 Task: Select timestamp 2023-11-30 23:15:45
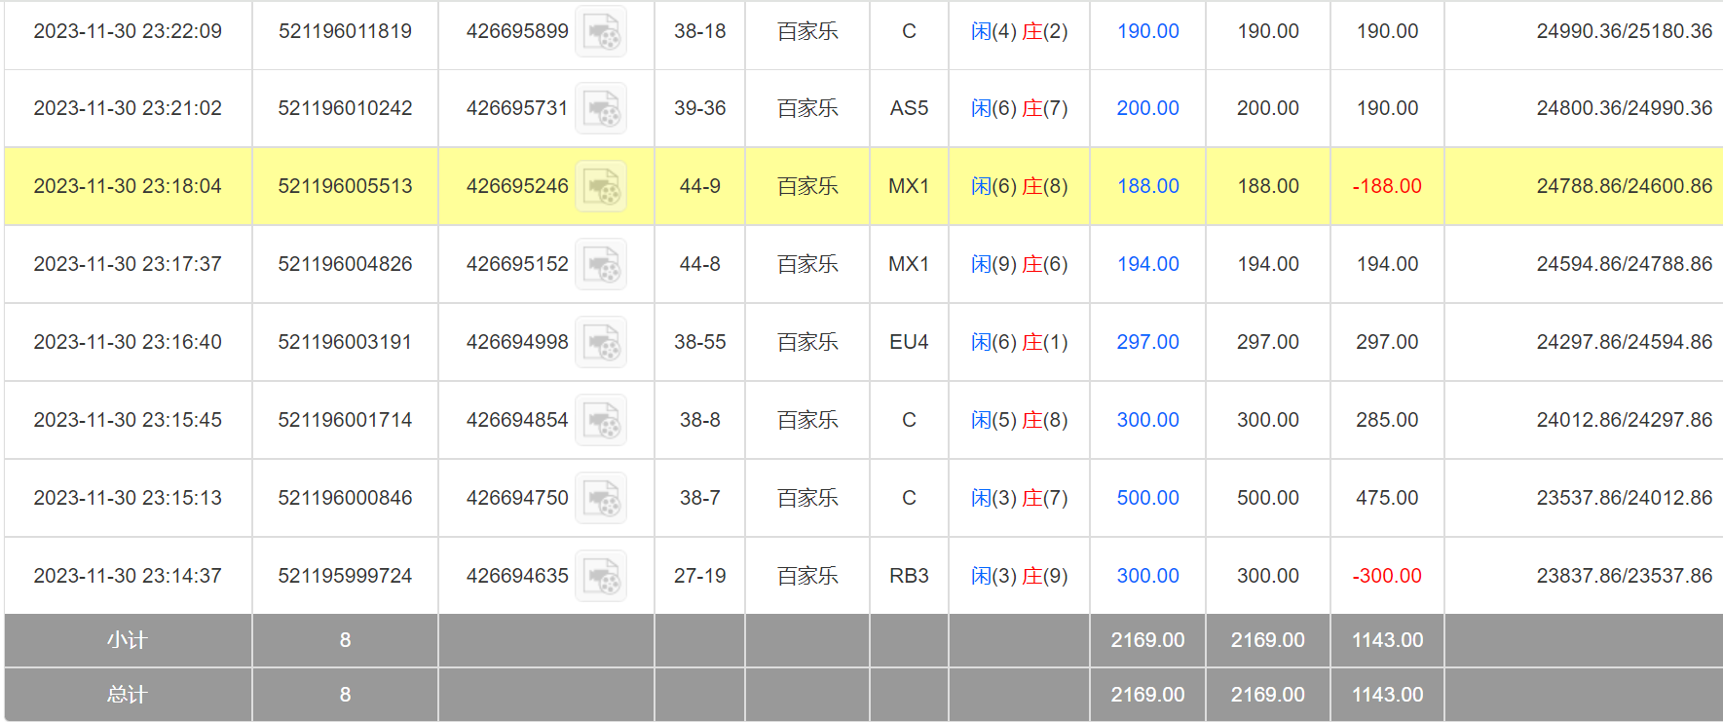pyautogui.click(x=128, y=420)
